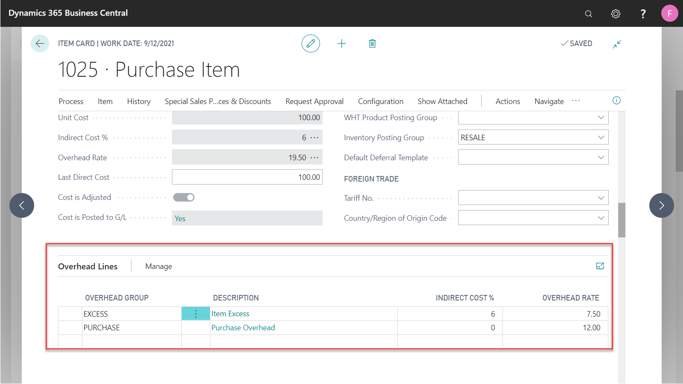Expand the Default Deferral Template dropdown
The width and height of the screenshot is (683, 384).
pyautogui.click(x=601, y=157)
